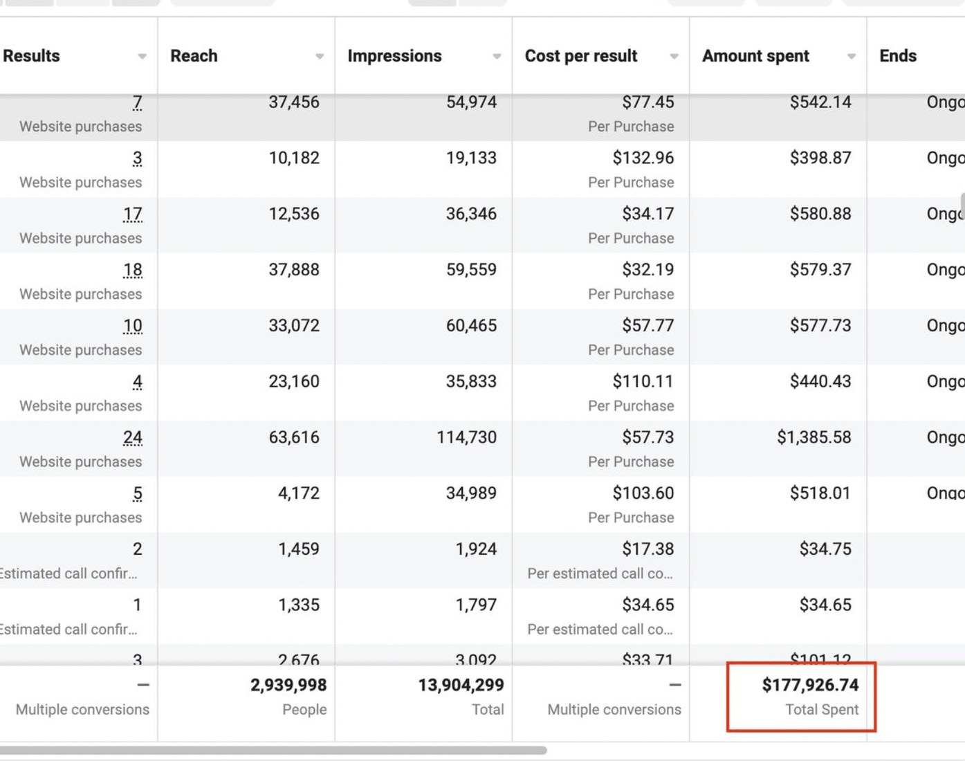Select the reach value 4,172
This screenshot has height=761, width=965.
point(299,494)
